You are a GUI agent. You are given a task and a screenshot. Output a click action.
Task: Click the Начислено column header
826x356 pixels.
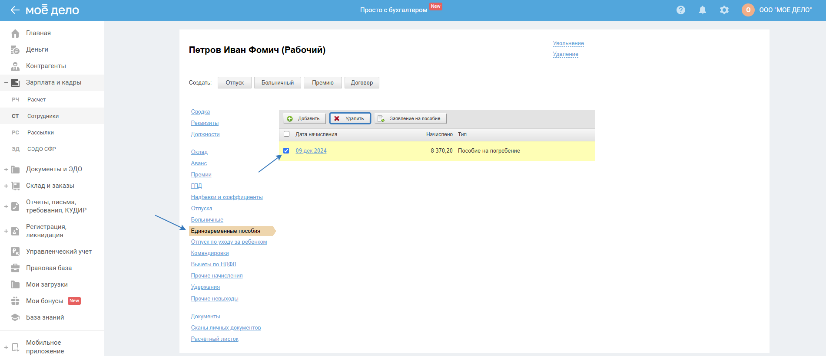pos(439,134)
